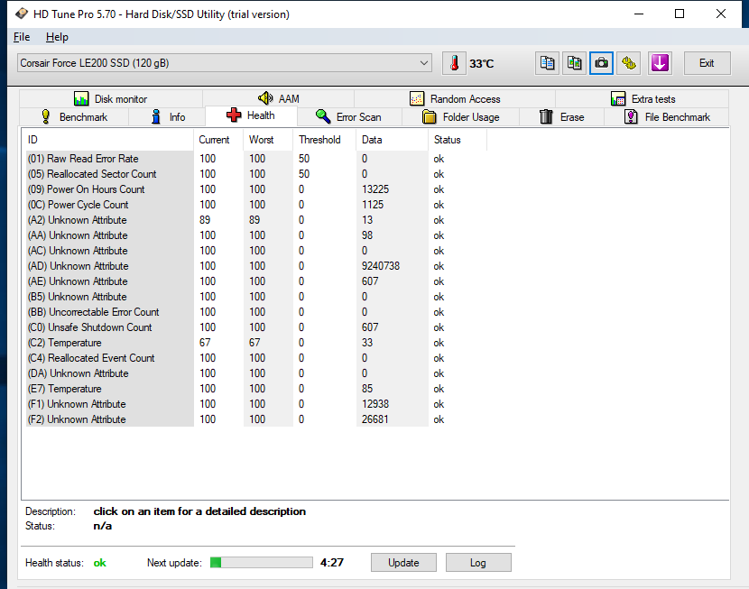The height and width of the screenshot is (589, 749).
Task: Switch to the Extra tests tab
Action: point(643,99)
